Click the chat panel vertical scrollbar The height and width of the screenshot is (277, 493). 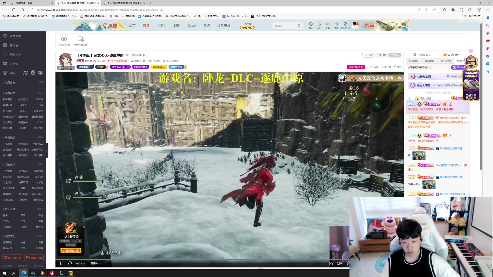[469, 195]
